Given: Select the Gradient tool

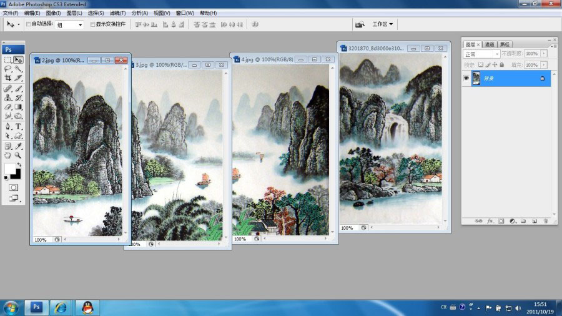Looking at the screenshot, I should point(18,107).
